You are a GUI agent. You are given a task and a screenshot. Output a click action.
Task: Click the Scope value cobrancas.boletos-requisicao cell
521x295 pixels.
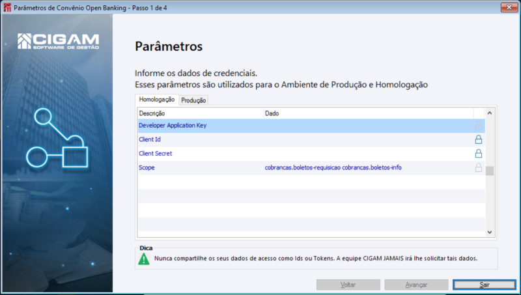(369, 167)
